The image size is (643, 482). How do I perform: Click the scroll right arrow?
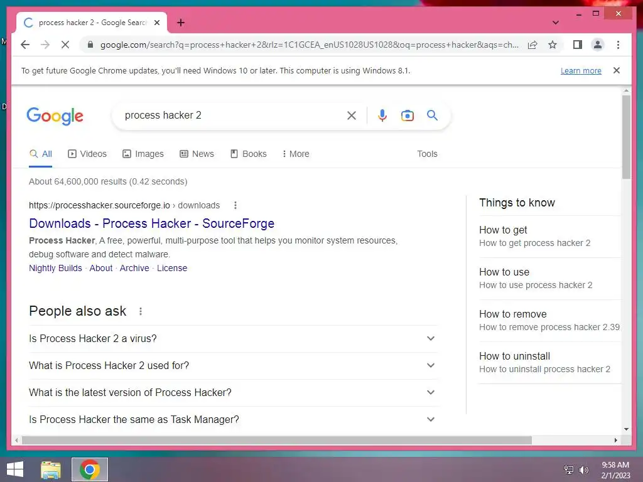click(x=616, y=441)
